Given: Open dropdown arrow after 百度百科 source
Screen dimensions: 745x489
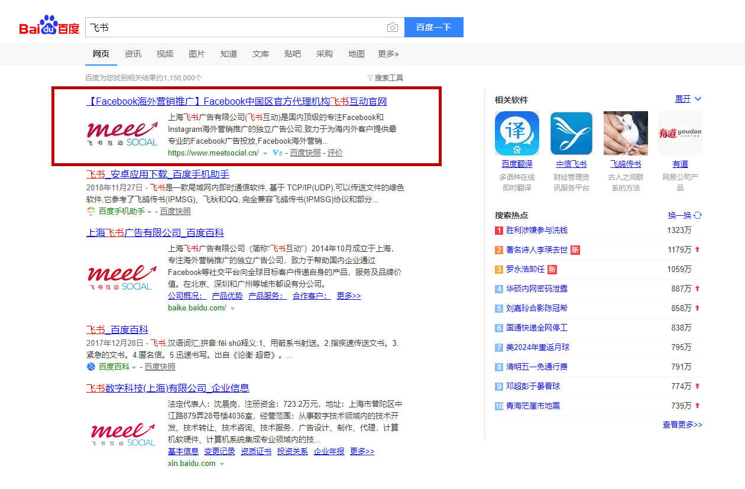Looking at the screenshot, I should (x=134, y=367).
